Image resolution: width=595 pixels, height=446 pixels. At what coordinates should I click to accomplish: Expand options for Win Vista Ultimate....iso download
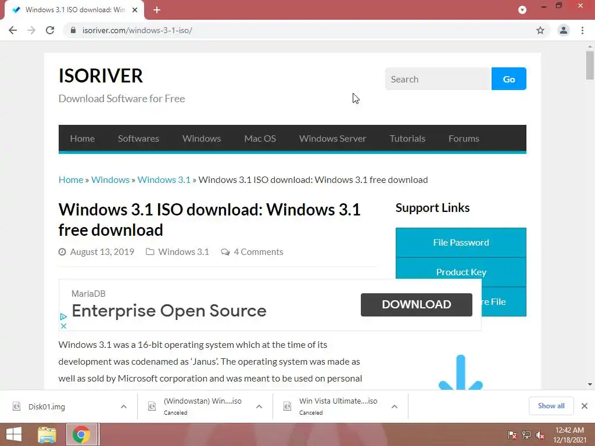[x=395, y=407]
